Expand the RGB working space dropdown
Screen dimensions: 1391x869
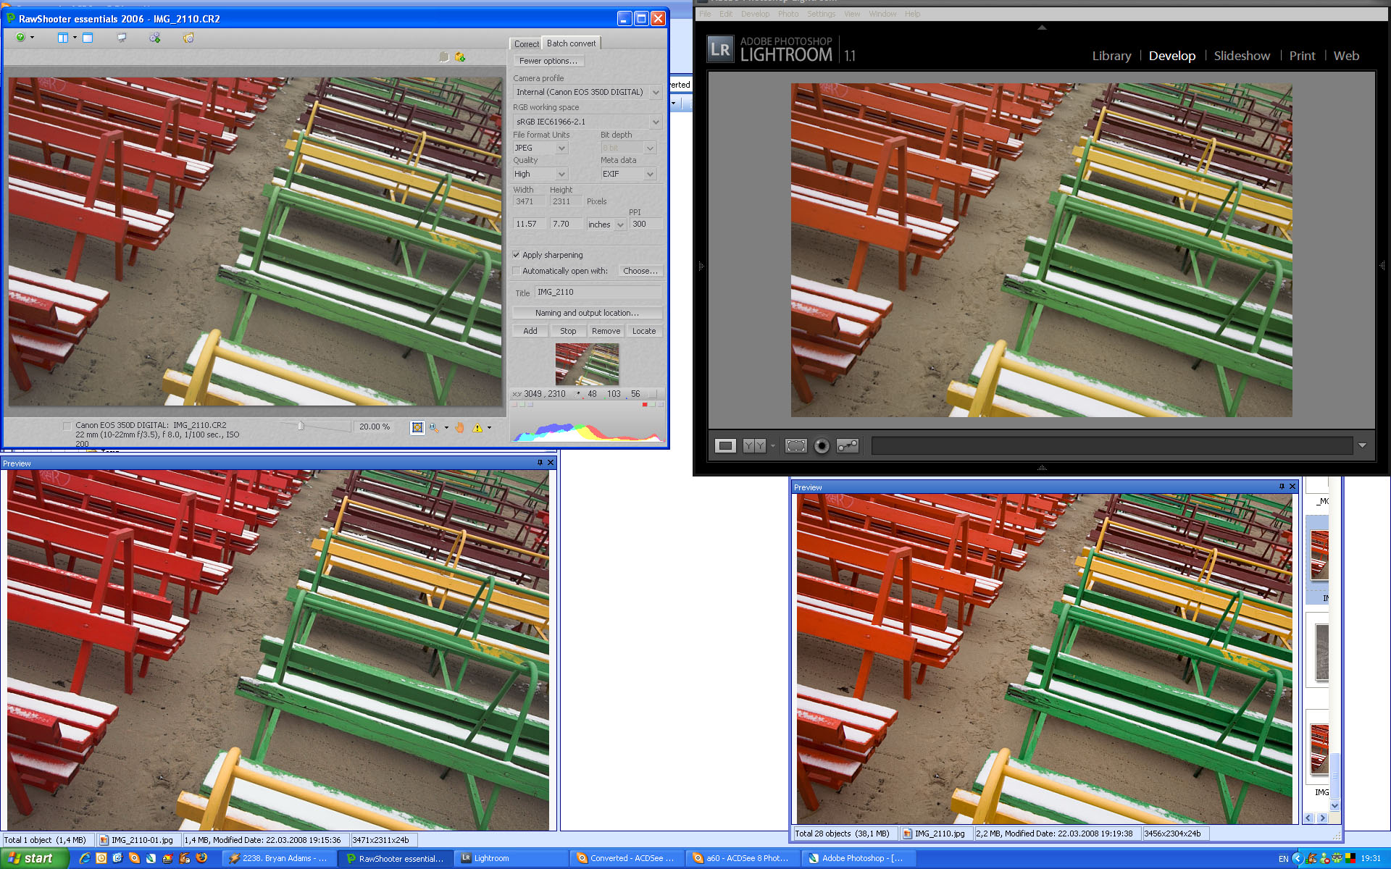click(655, 122)
